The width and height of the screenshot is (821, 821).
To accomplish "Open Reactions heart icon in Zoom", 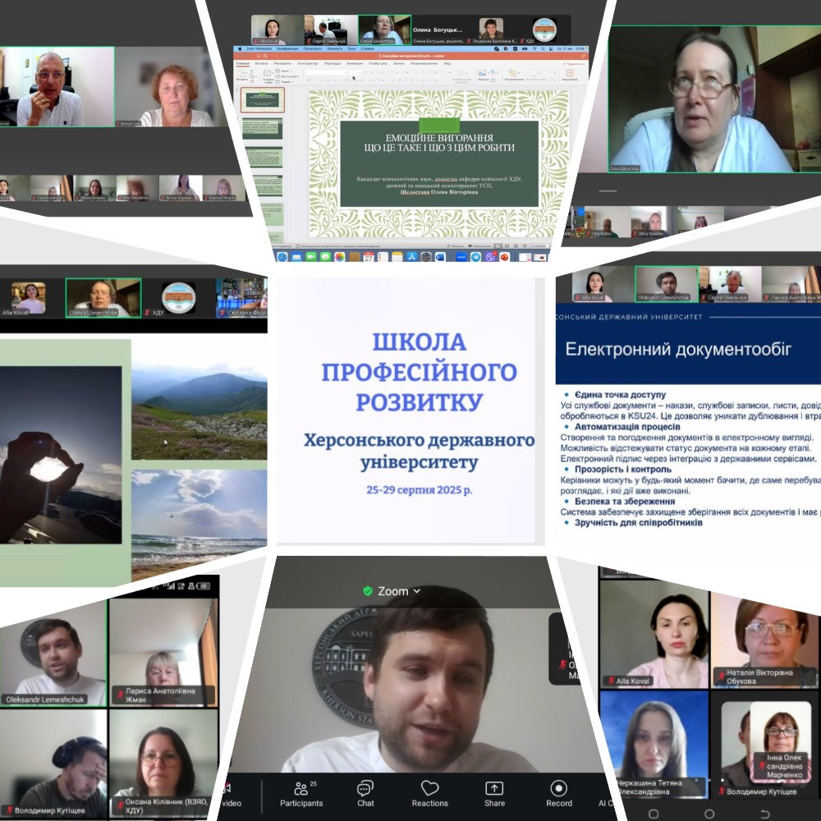I will [x=429, y=794].
